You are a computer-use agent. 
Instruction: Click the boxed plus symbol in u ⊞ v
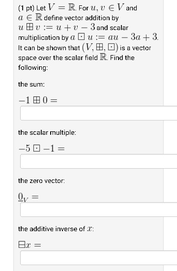(29, 28)
